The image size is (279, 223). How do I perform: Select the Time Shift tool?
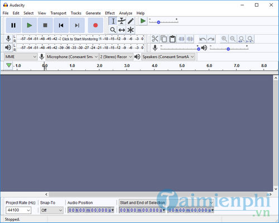(x=122, y=30)
